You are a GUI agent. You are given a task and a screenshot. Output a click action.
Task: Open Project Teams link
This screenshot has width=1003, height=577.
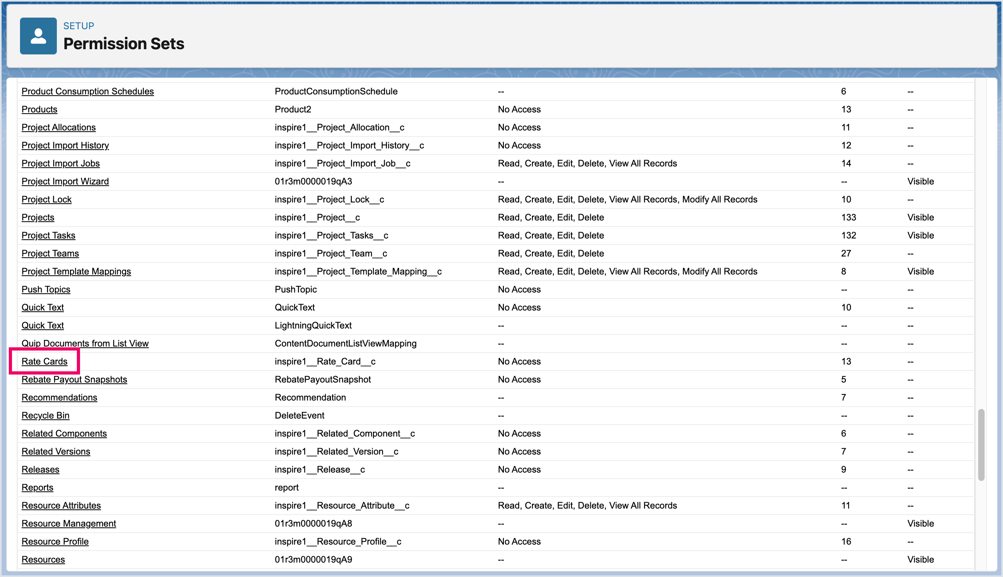coord(50,253)
